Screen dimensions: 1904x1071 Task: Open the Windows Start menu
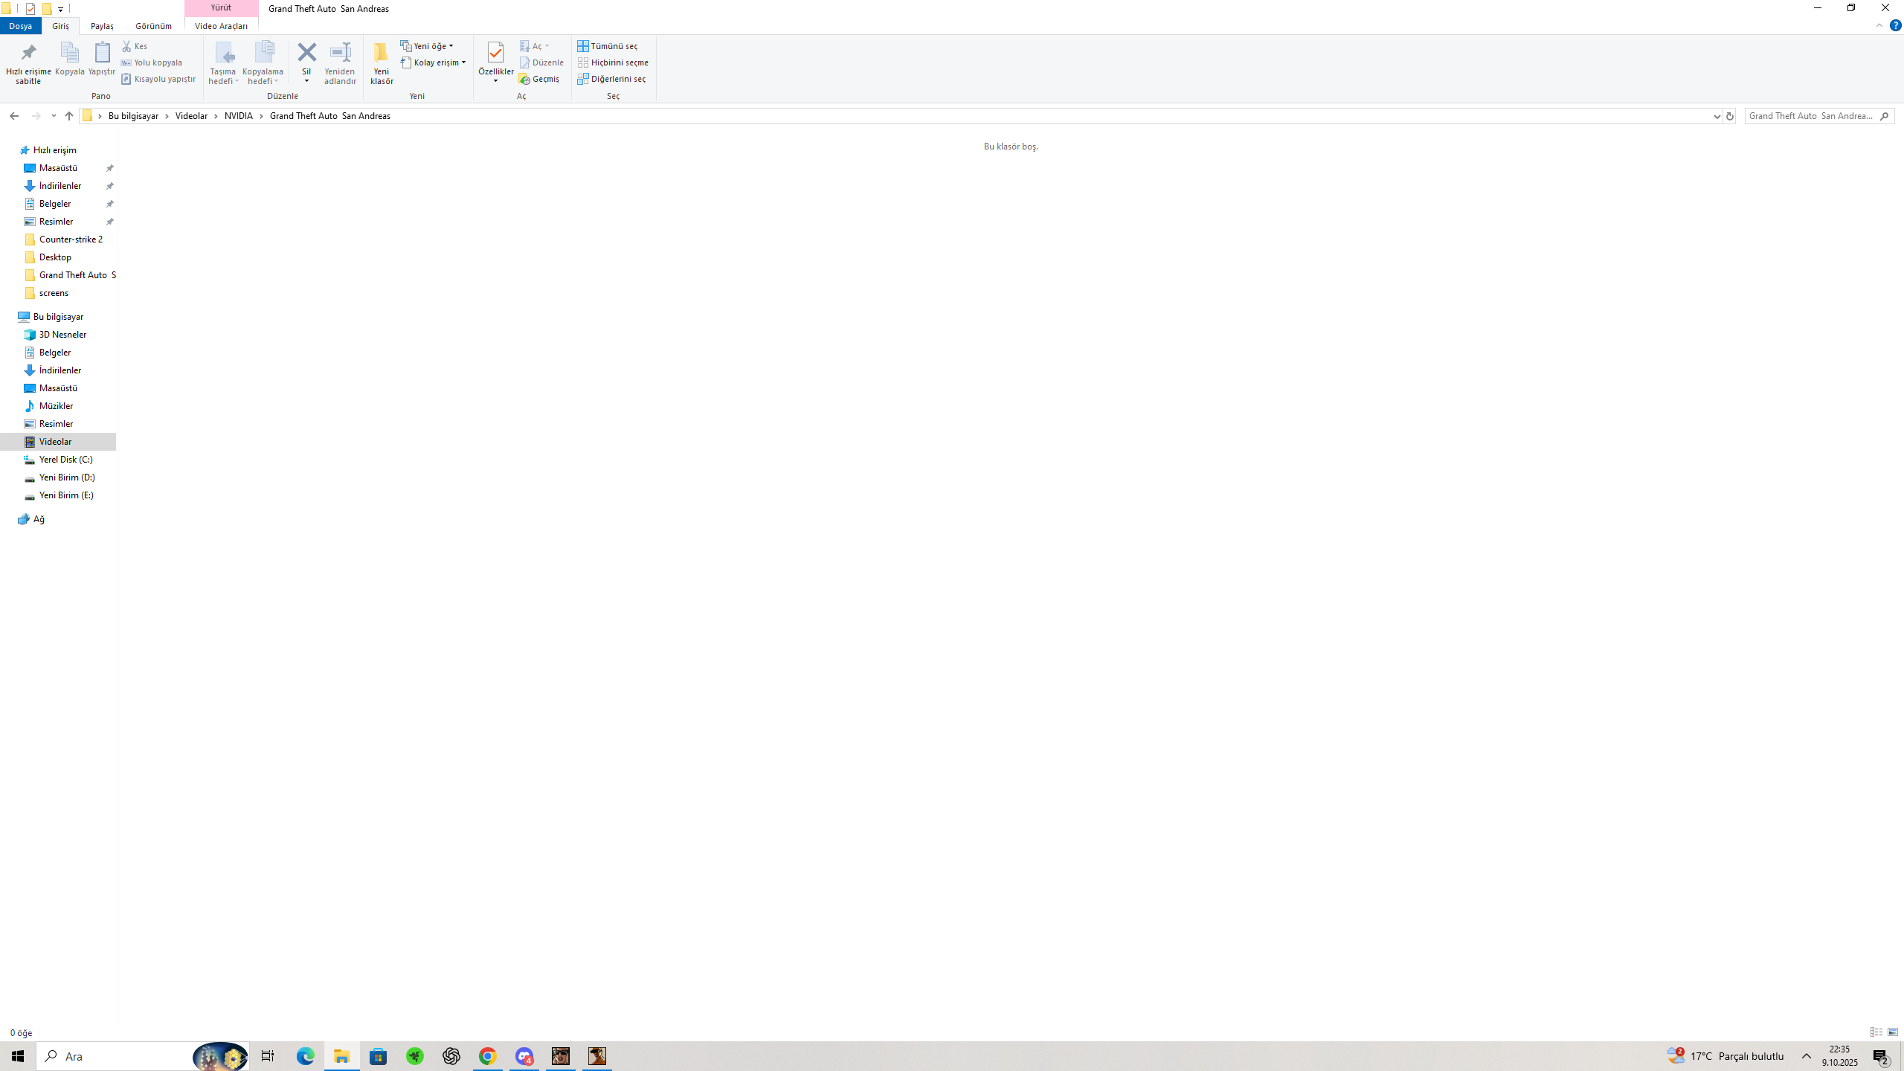18,1056
